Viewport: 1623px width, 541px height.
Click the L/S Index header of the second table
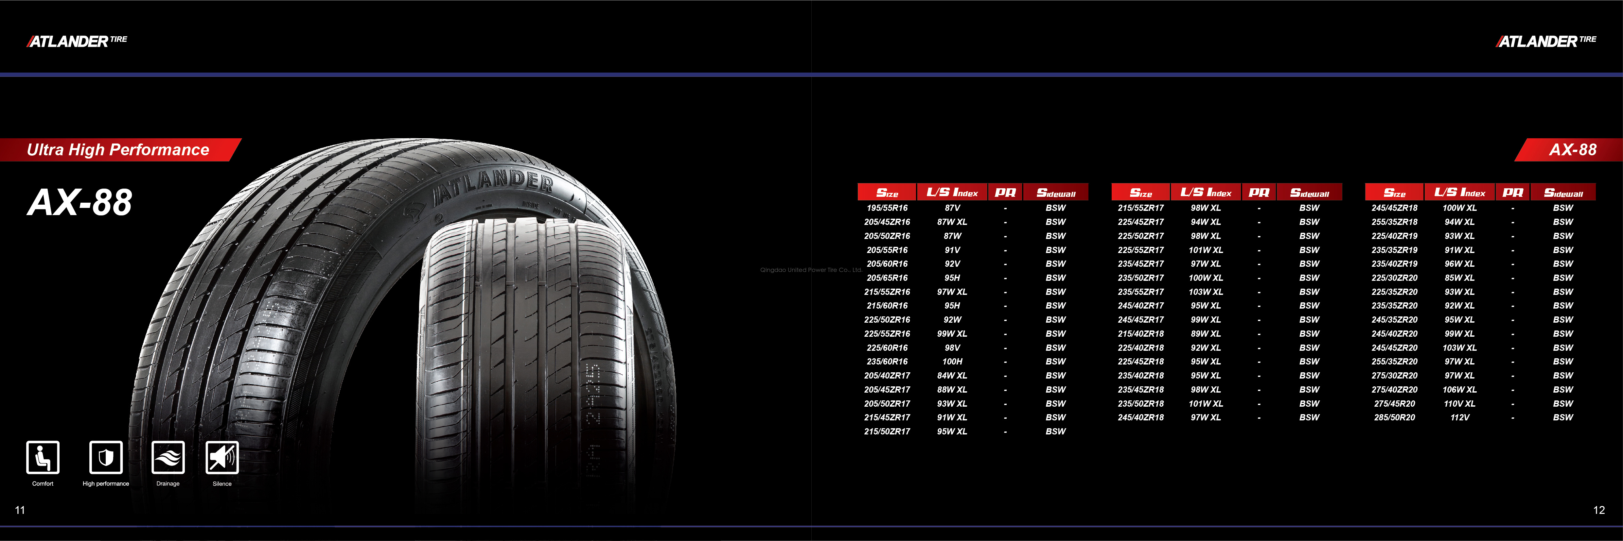1206,192
